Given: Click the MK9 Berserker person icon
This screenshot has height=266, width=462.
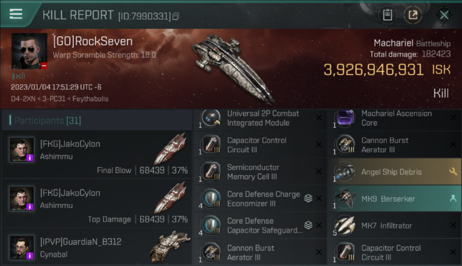Looking at the screenshot, I should pos(453,199).
